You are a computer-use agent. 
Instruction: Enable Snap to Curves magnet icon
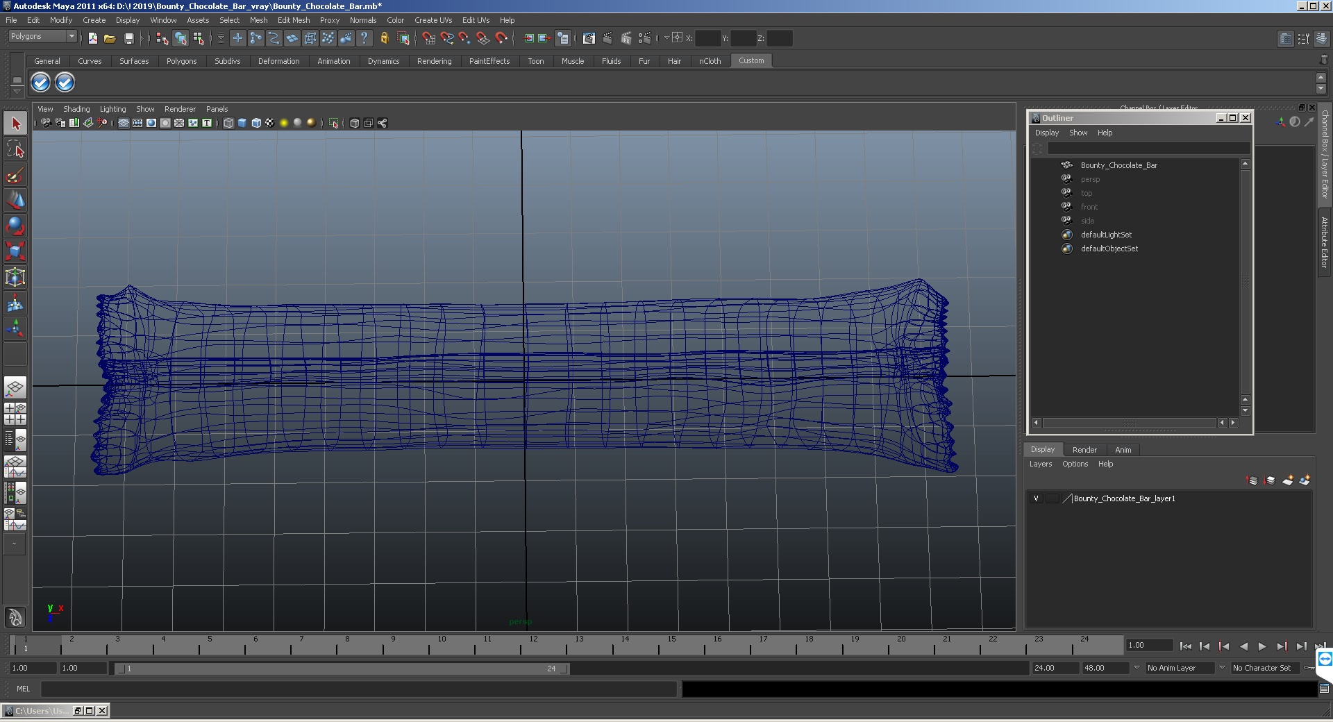pos(447,38)
